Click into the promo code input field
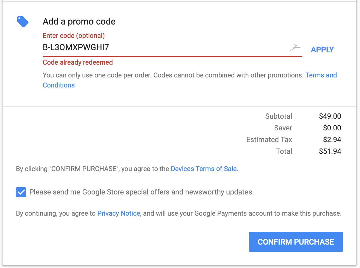Screen dimensions: 360x268 (x=165, y=48)
